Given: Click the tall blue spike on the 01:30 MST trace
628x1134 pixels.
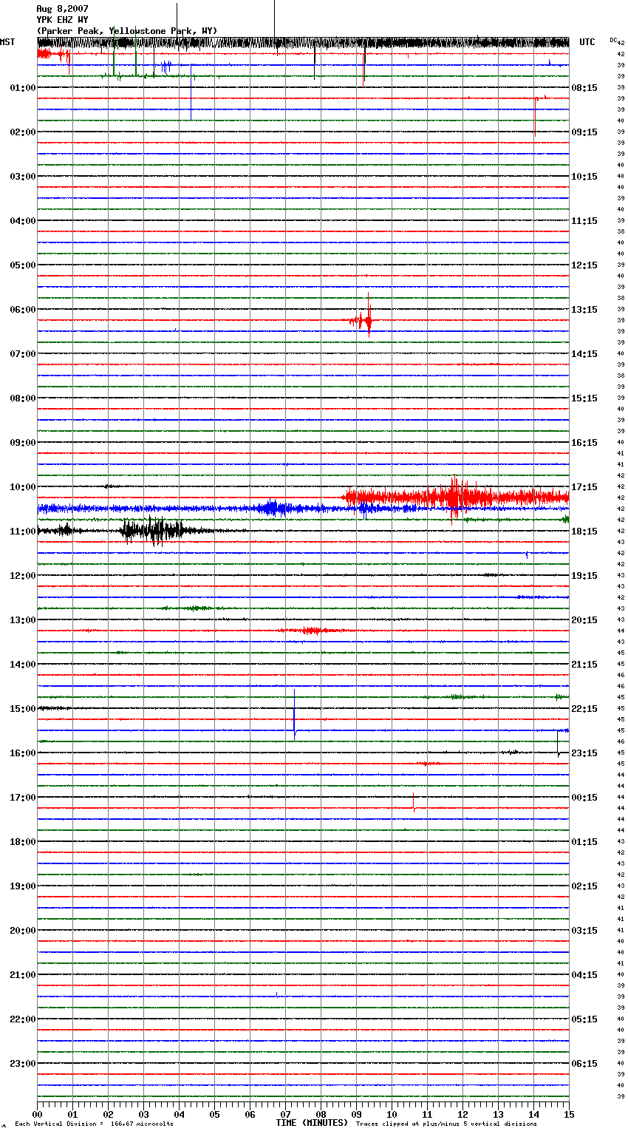Looking at the screenshot, I should coord(191,92).
